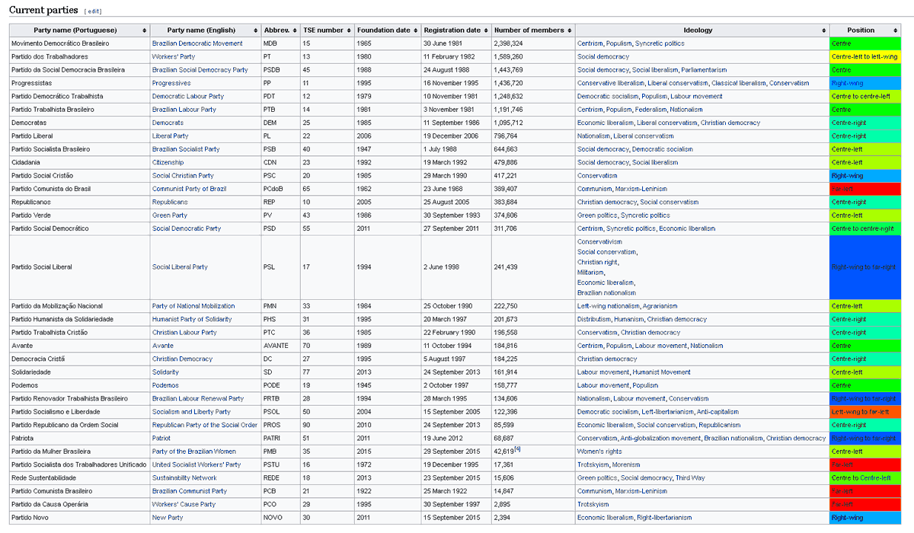The width and height of the screenshot is (914, 533).
Task: Select registration date 25 March 1922
Action: tap(446, 491)
